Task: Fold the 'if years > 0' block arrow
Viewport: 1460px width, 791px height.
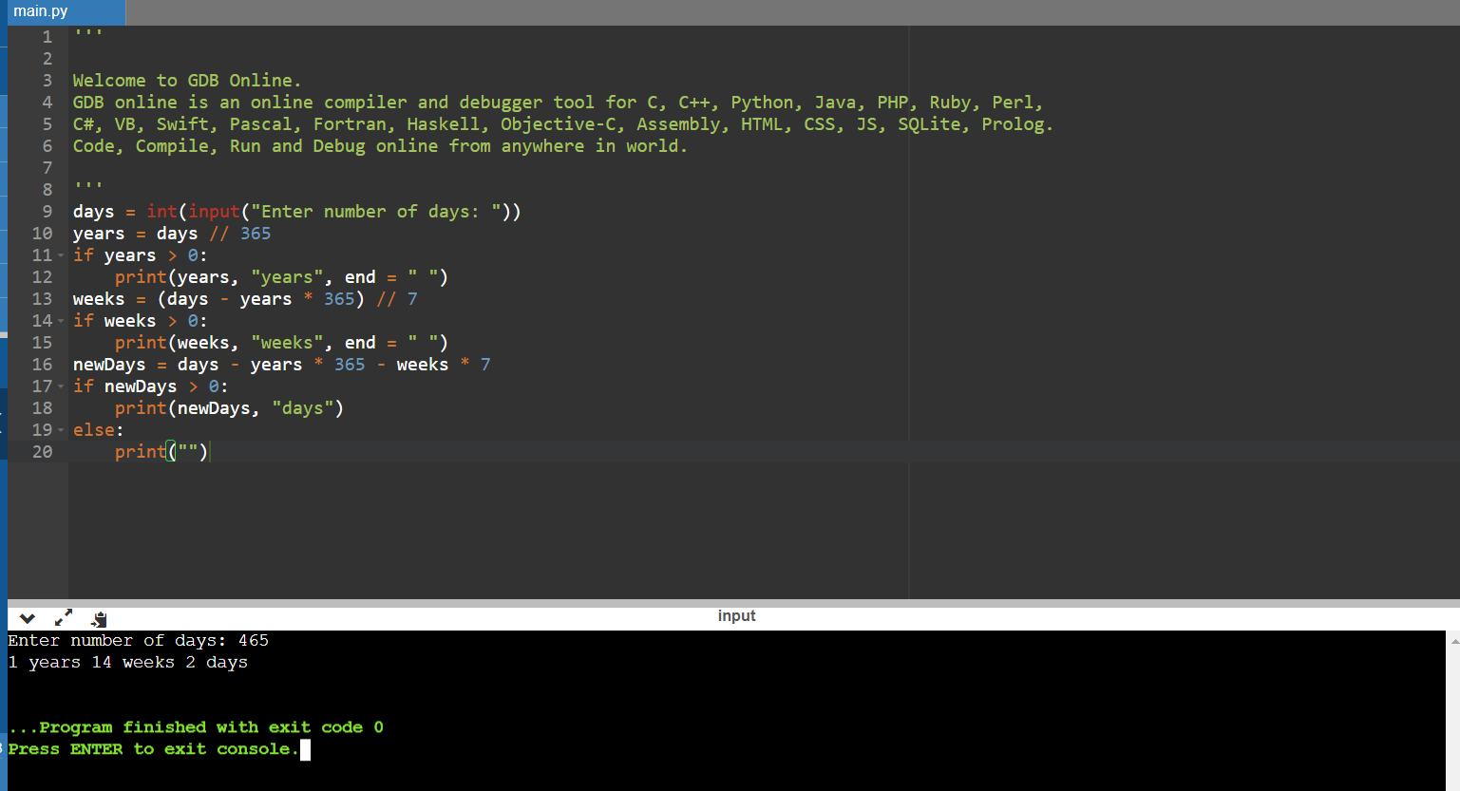Action: click(x=61, y=255)
